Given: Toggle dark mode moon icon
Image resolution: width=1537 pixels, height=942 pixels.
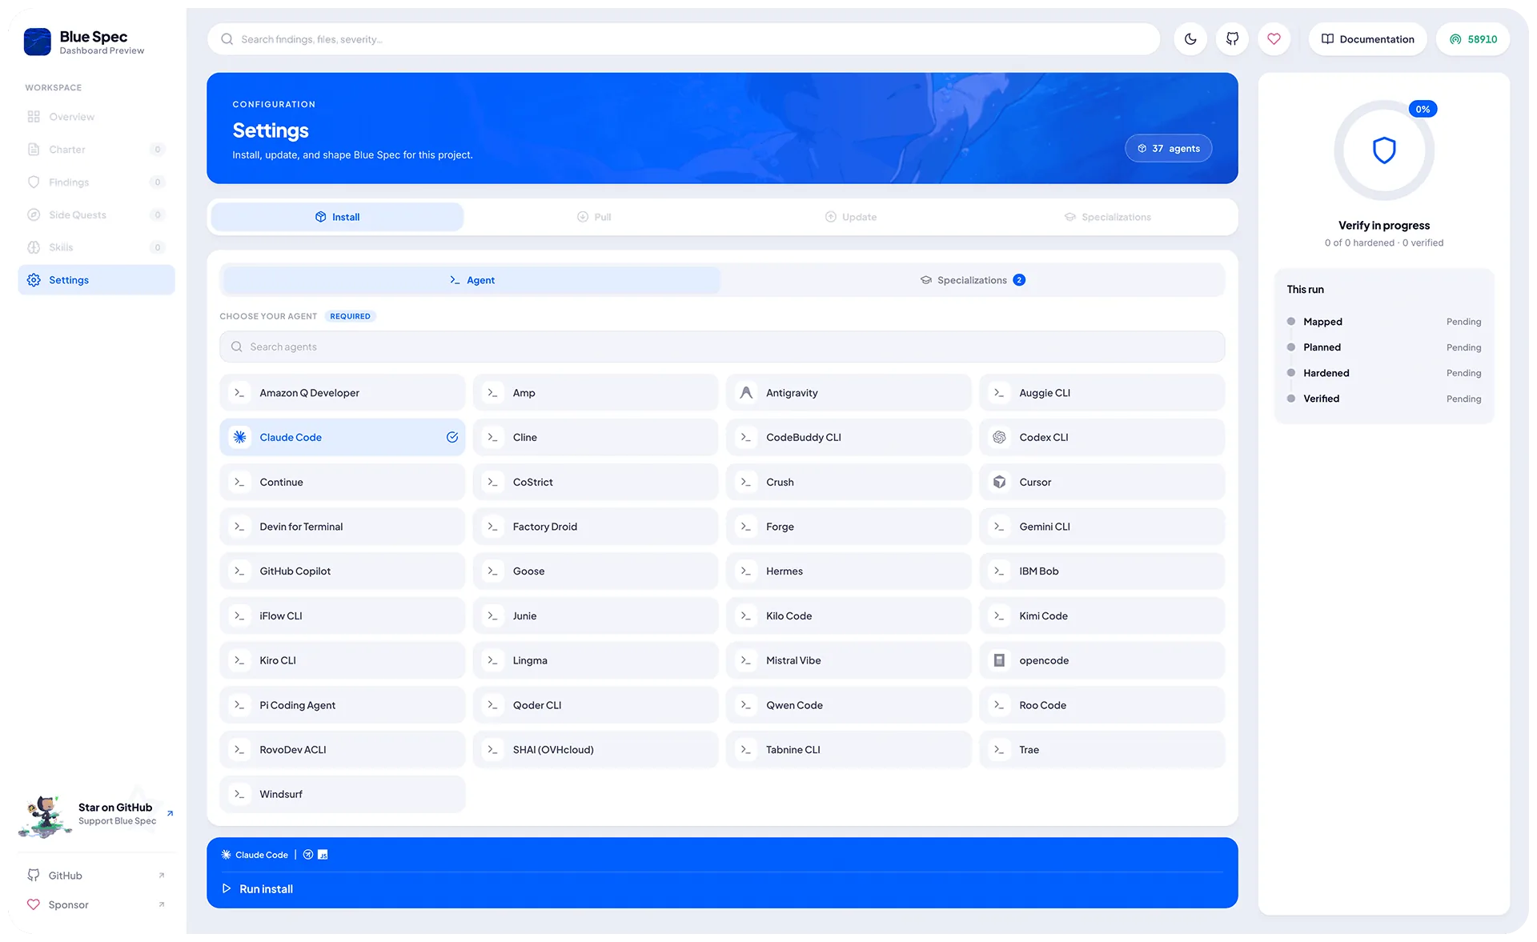Looking at the screenshot, I should (x=1190, y=38).
